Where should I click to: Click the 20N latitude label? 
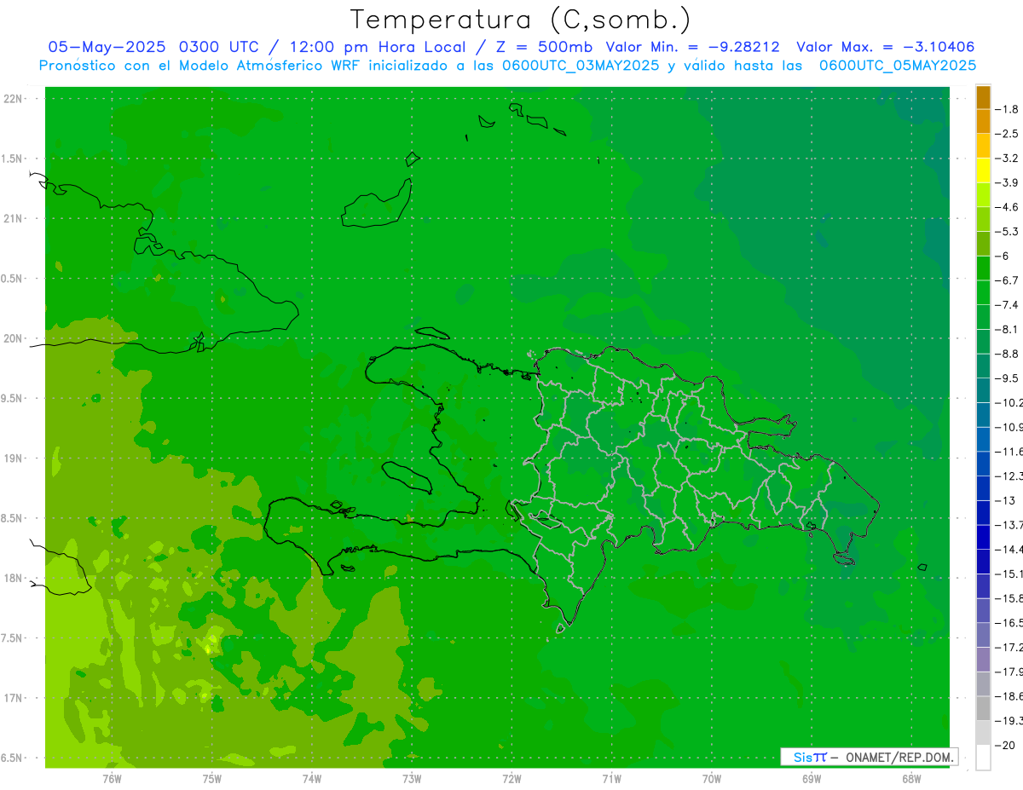[14, 338]
